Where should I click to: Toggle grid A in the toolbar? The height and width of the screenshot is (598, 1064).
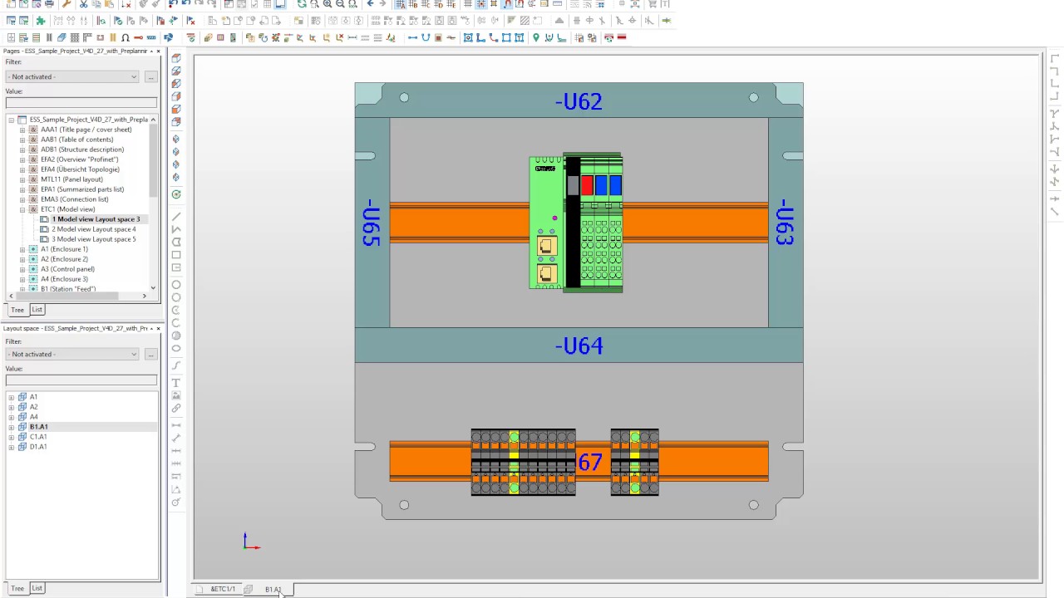pos(401,4)
